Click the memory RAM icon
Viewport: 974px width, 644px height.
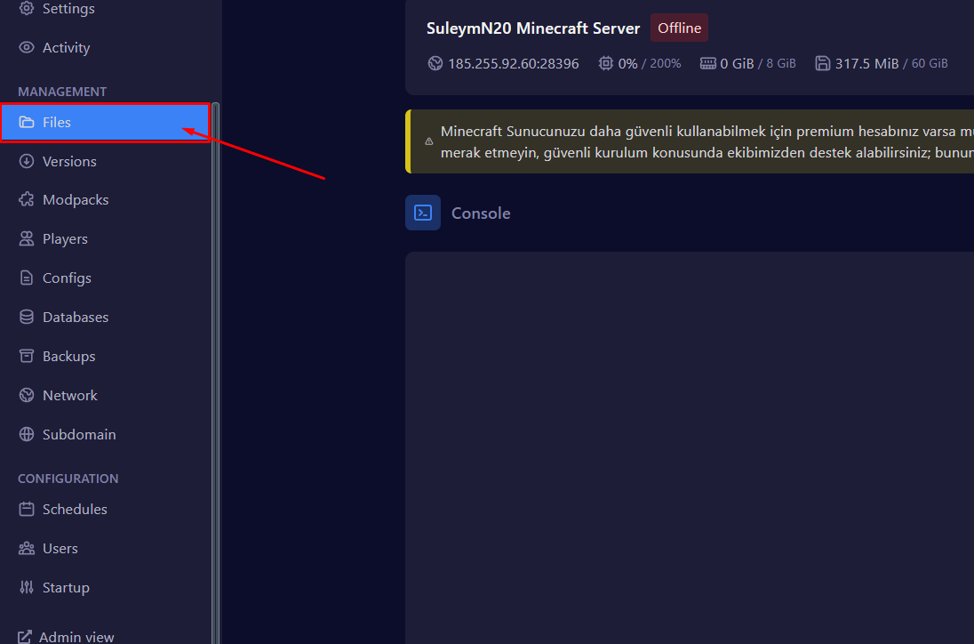pyautogui.click(x=708, y=63)
